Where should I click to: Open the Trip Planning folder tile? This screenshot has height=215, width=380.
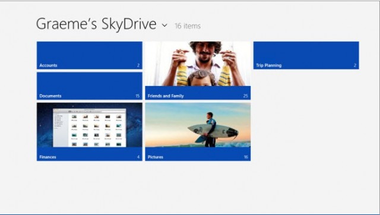pyautogui.click(x=306, y=55)
